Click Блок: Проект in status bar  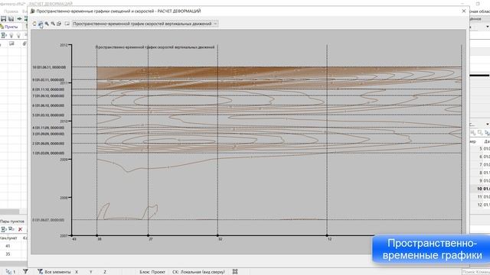152,272
